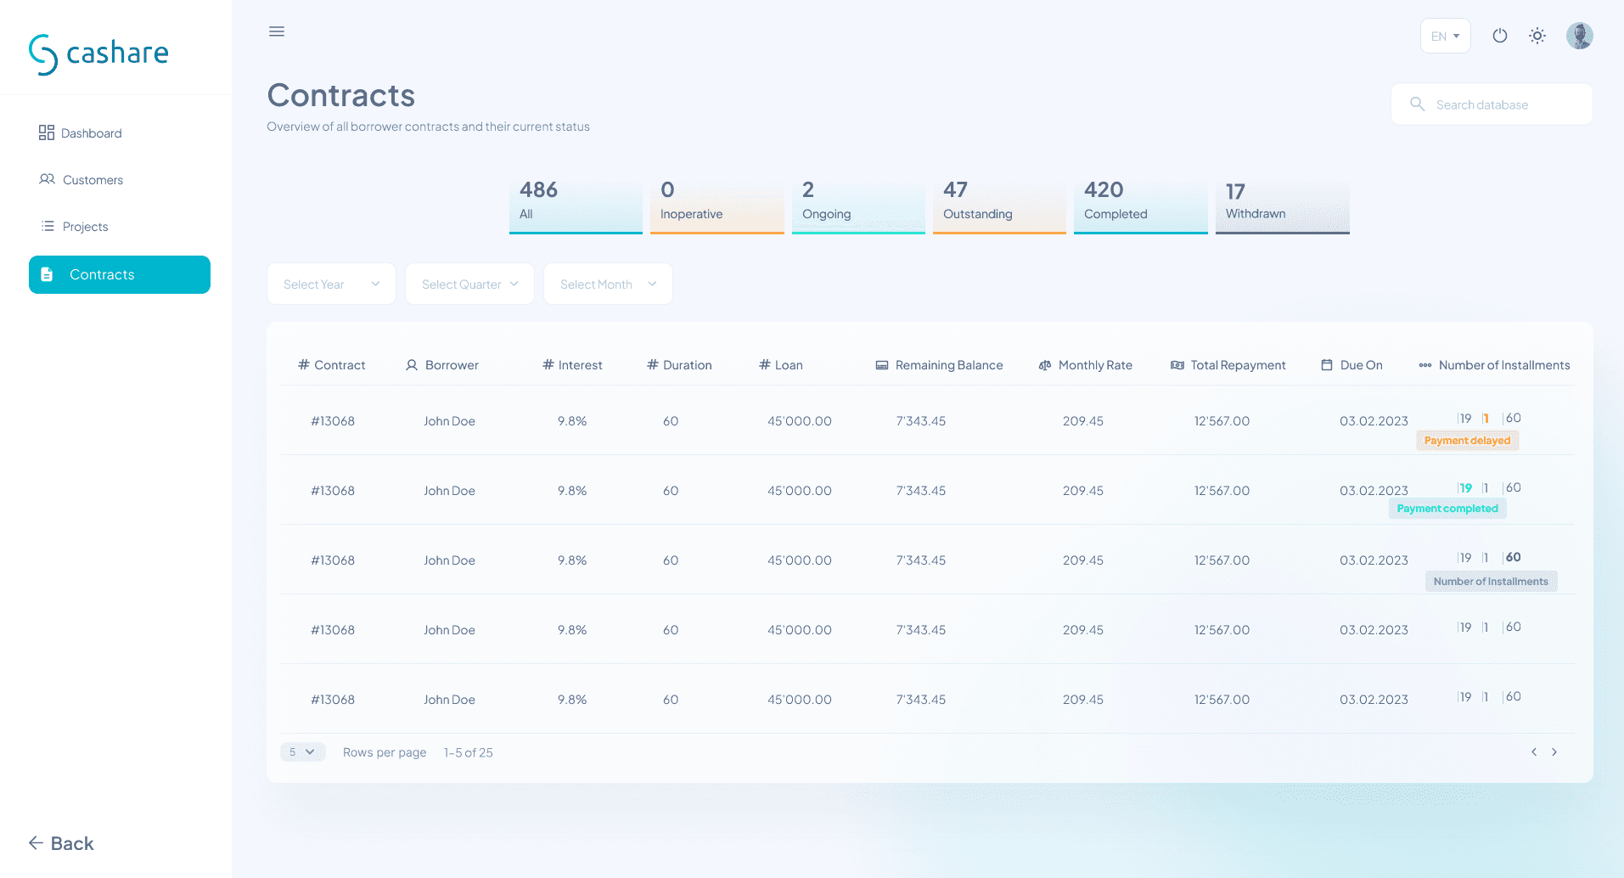Select Contracts in the sidebar
The image size is (1624, 878).
click(x=120, y=274)
